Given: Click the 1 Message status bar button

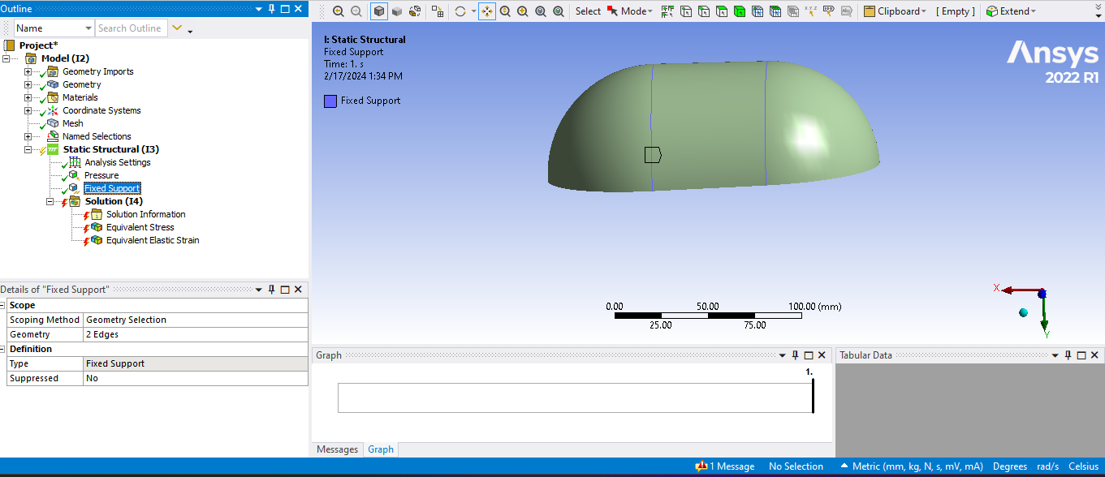Looking at the screenshot, I should pos(725,466).
